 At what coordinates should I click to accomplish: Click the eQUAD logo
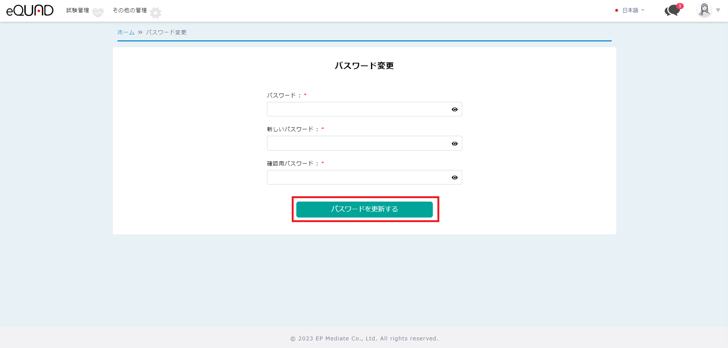coord(30,10)
